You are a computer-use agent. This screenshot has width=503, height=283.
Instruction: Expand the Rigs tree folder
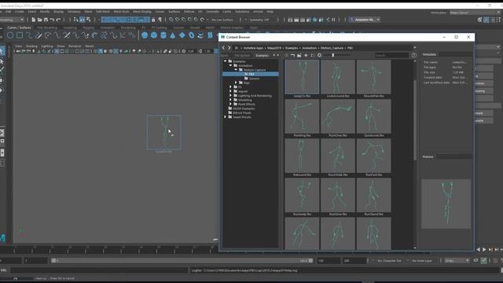point(236,83)
